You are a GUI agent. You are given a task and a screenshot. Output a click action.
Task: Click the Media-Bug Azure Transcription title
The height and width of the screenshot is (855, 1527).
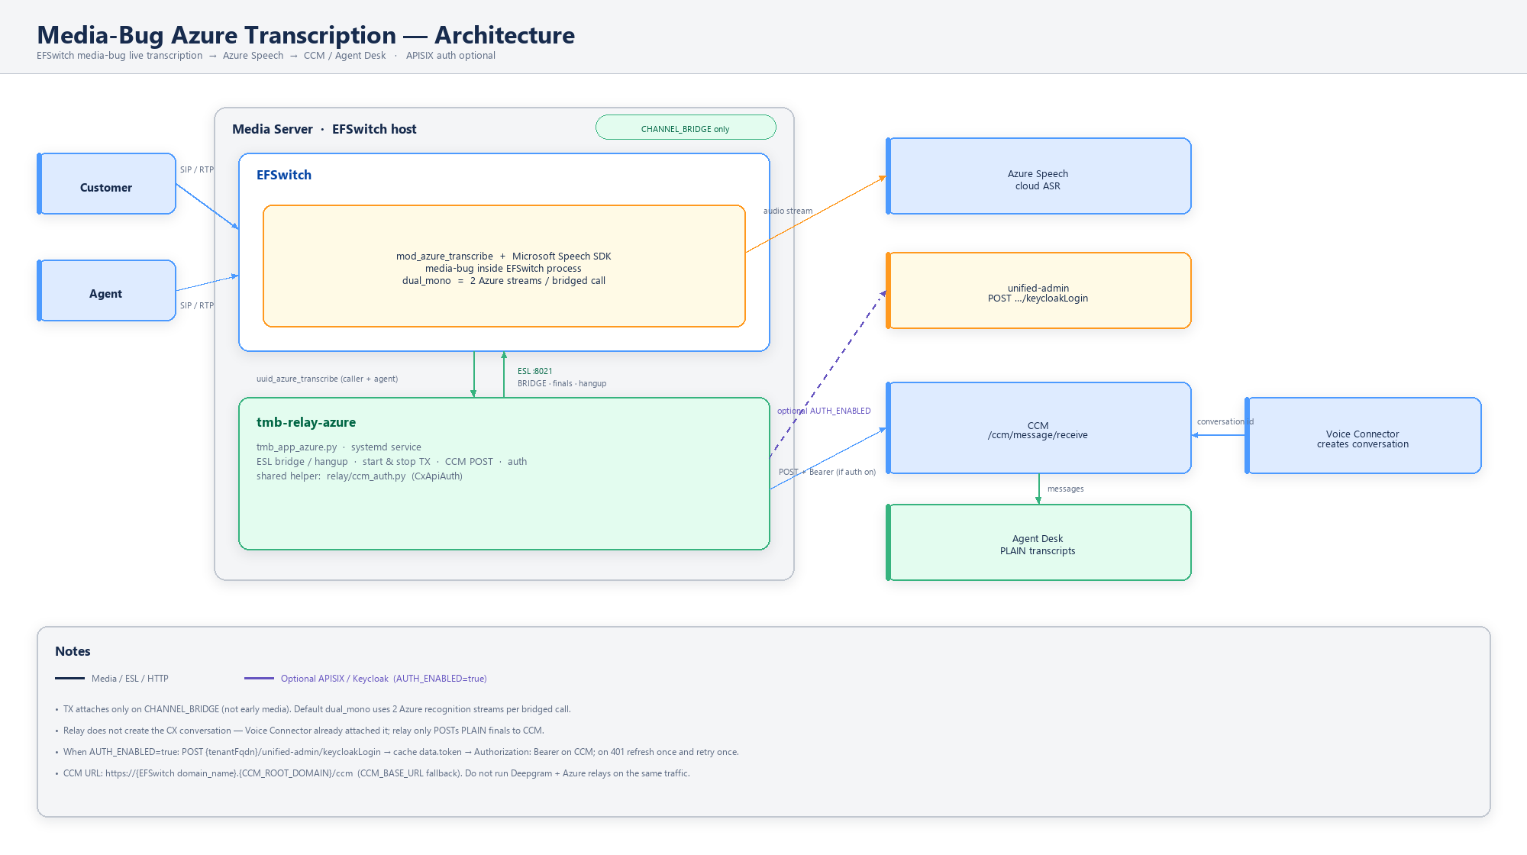click(x=305, y=35)
